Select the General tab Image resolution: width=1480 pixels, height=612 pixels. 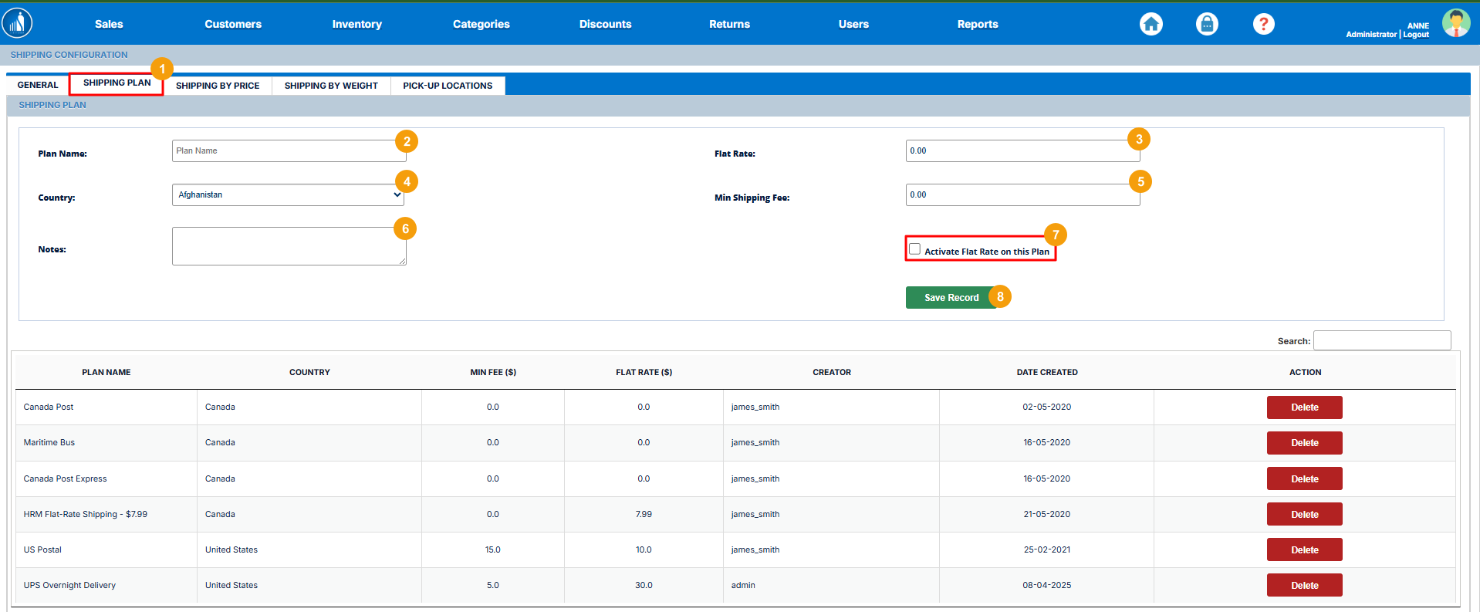point(38,85)
